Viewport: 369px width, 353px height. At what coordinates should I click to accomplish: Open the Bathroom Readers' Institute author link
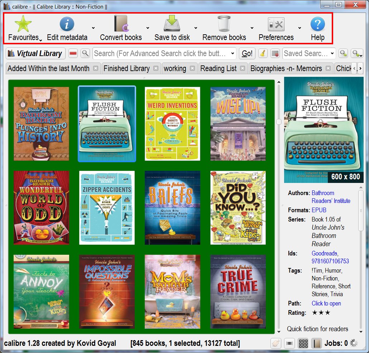pyautogui.click(x=331, y=197)
